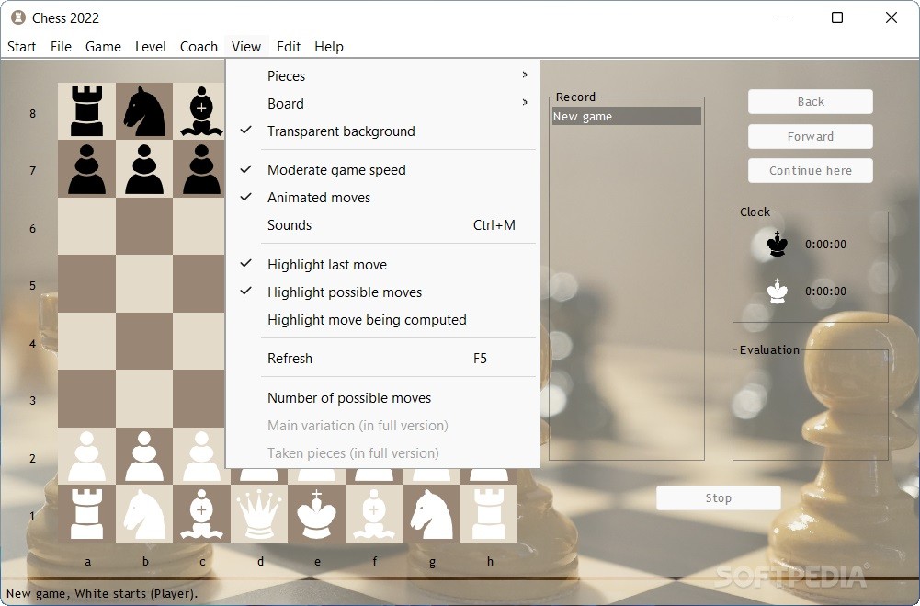920x606 pixels.
Task: Disable Highlight possible moves
Action: [382, 292]
